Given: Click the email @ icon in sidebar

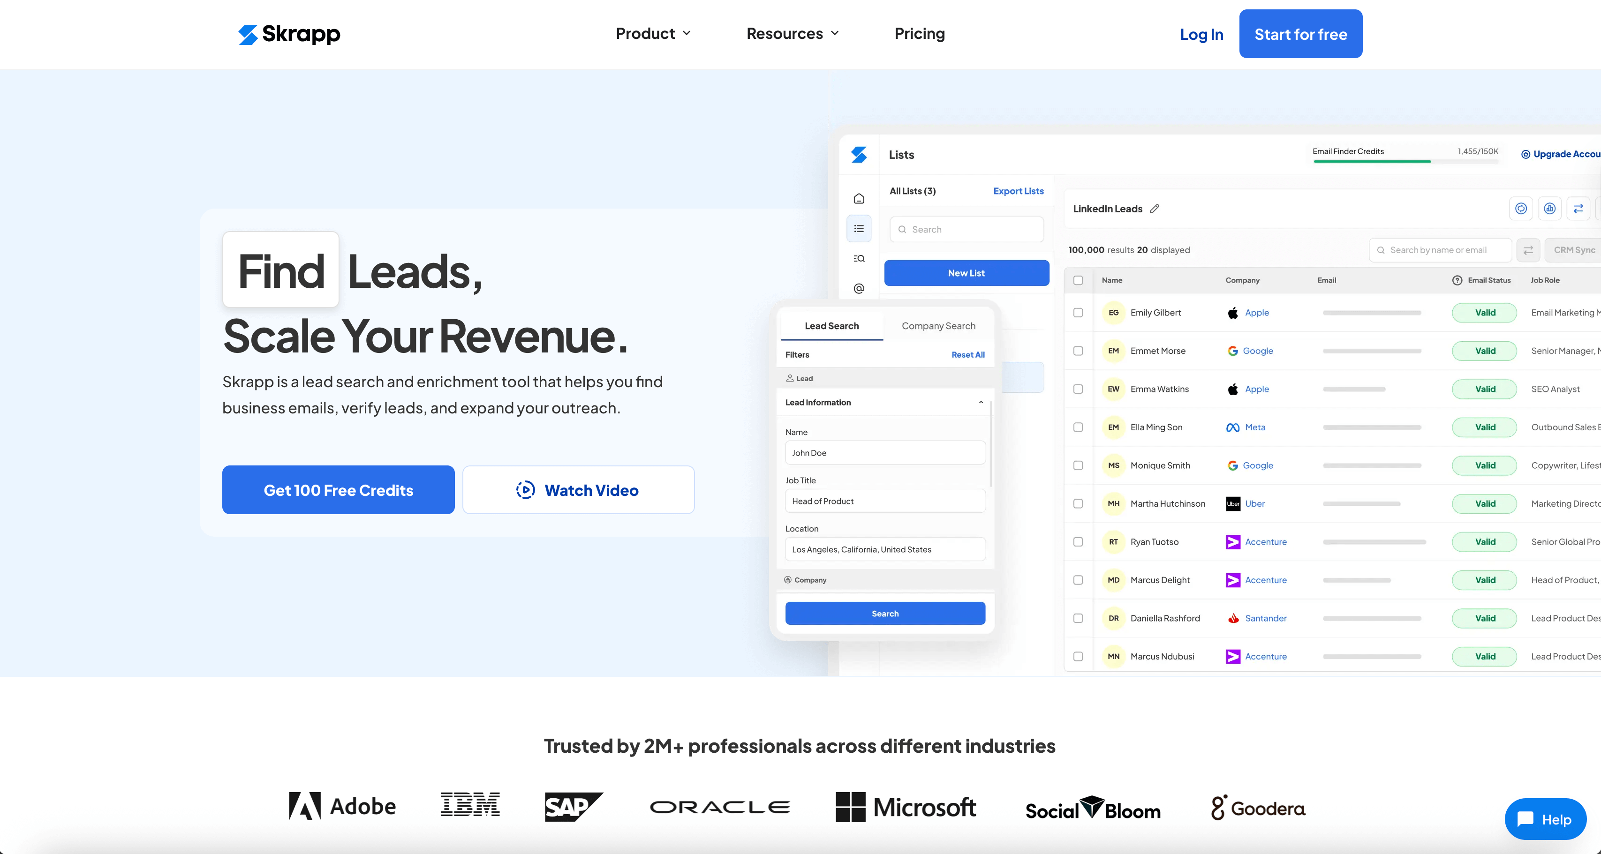Looking at the screenshot, I should pyautogui.click(x=859, y=288).
